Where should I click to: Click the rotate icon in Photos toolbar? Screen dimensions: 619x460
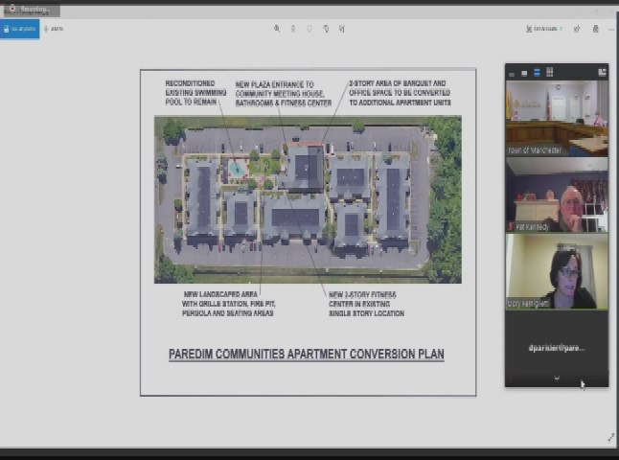coord(326,29)
